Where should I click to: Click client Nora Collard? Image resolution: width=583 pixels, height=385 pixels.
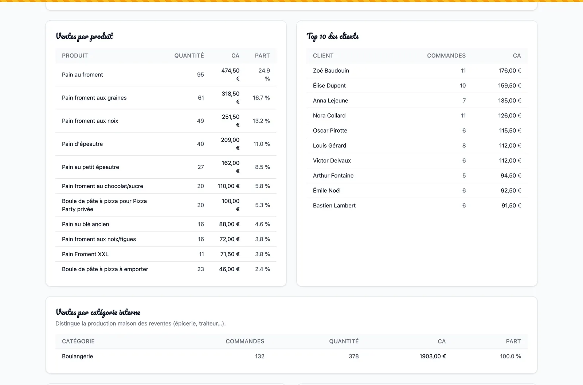pos(329,116)
